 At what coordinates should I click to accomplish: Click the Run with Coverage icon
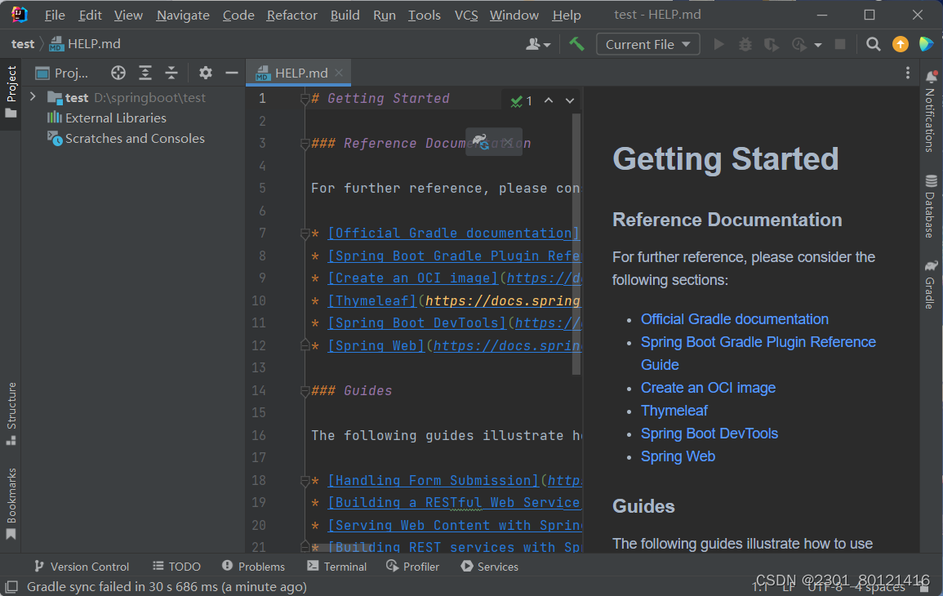(x=771, y=44)
